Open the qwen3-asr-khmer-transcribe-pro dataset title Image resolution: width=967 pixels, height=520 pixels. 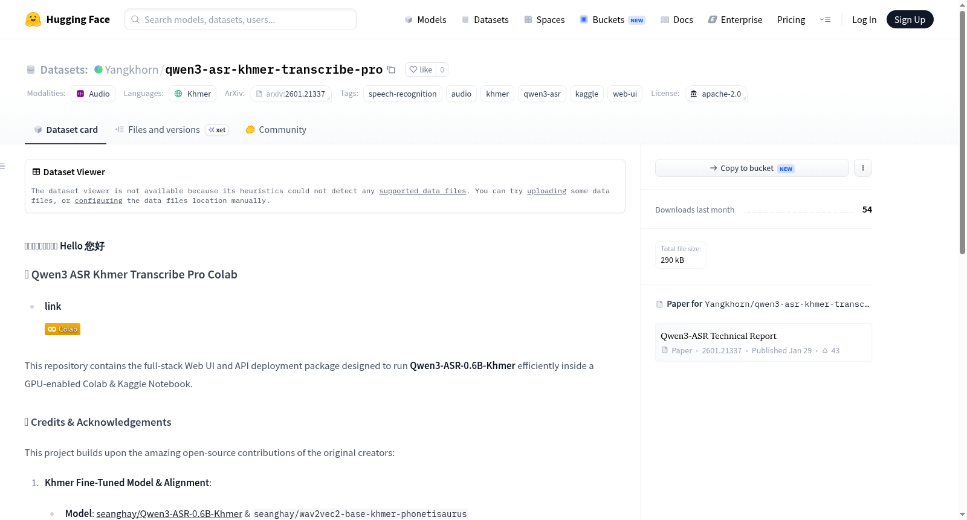point(274,69)
